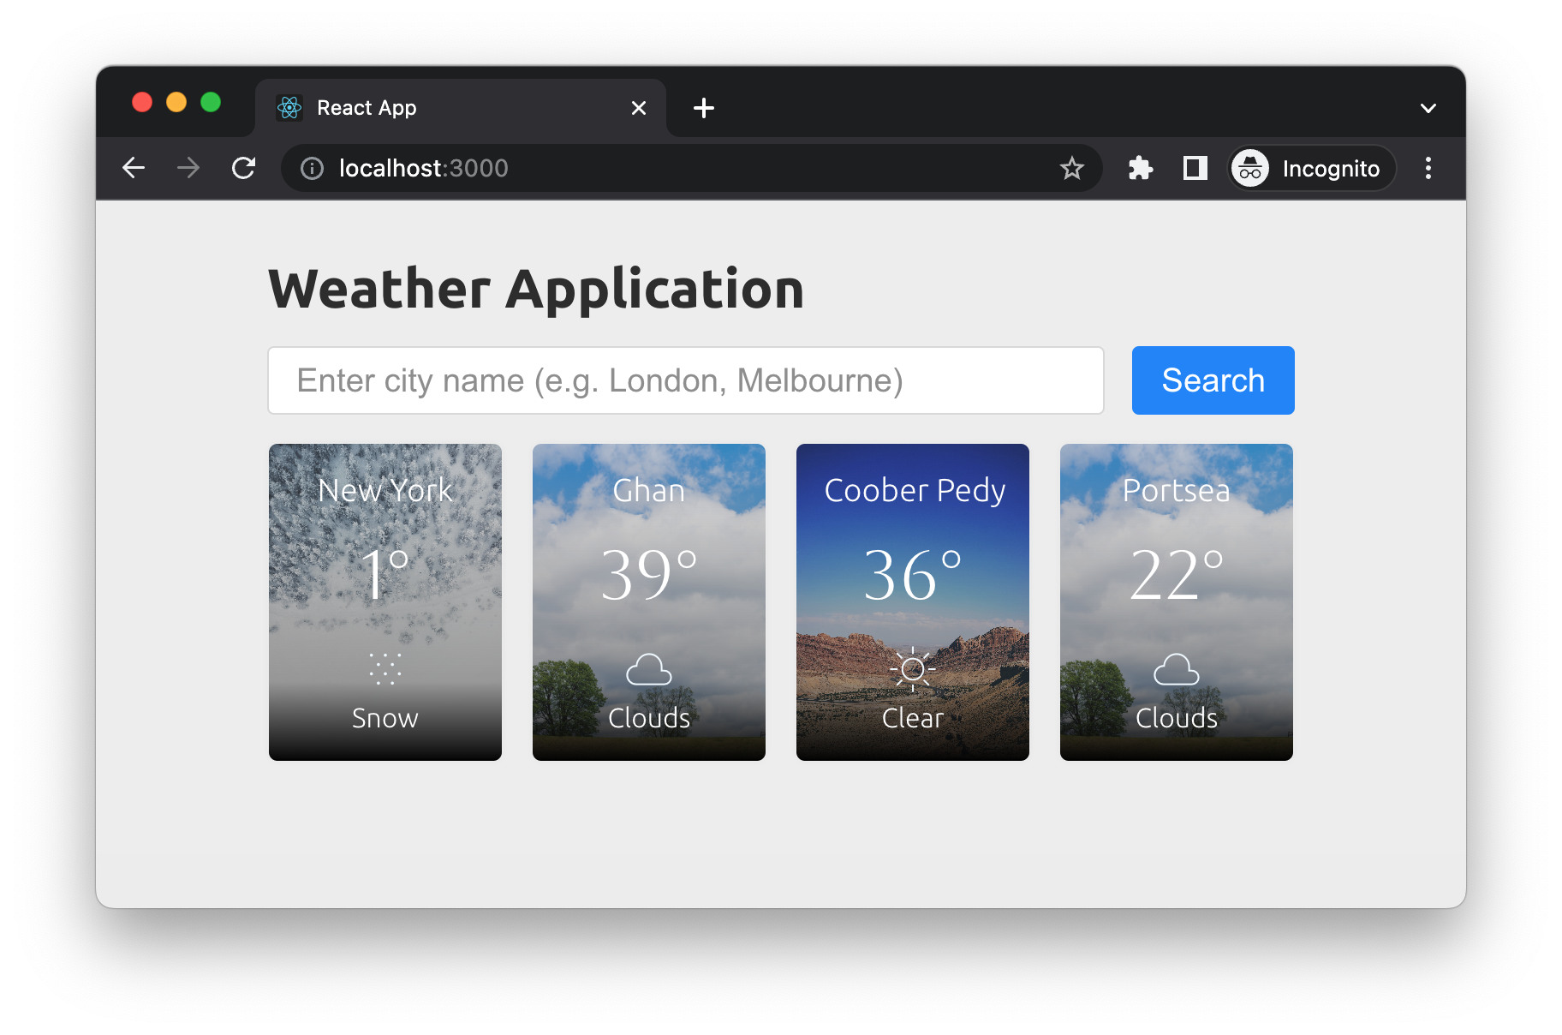Click the side panel icon next to extensions
The width and height of the screenshot is (1562, 1035).
[x=1194, y=168]
